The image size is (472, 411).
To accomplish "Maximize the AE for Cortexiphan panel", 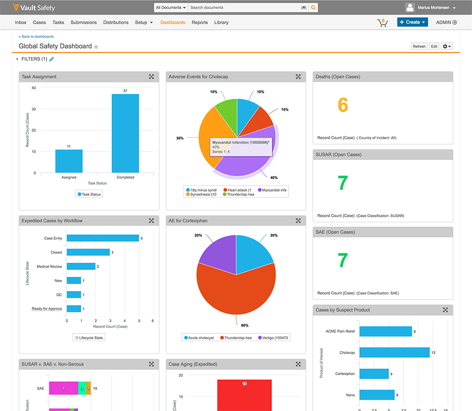I will [298, 221].
